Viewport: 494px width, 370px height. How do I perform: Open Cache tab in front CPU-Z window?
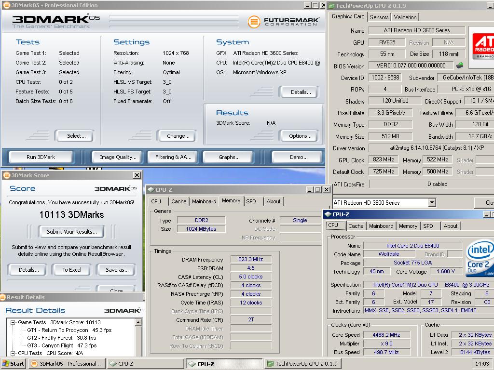[x=356, y=226]
